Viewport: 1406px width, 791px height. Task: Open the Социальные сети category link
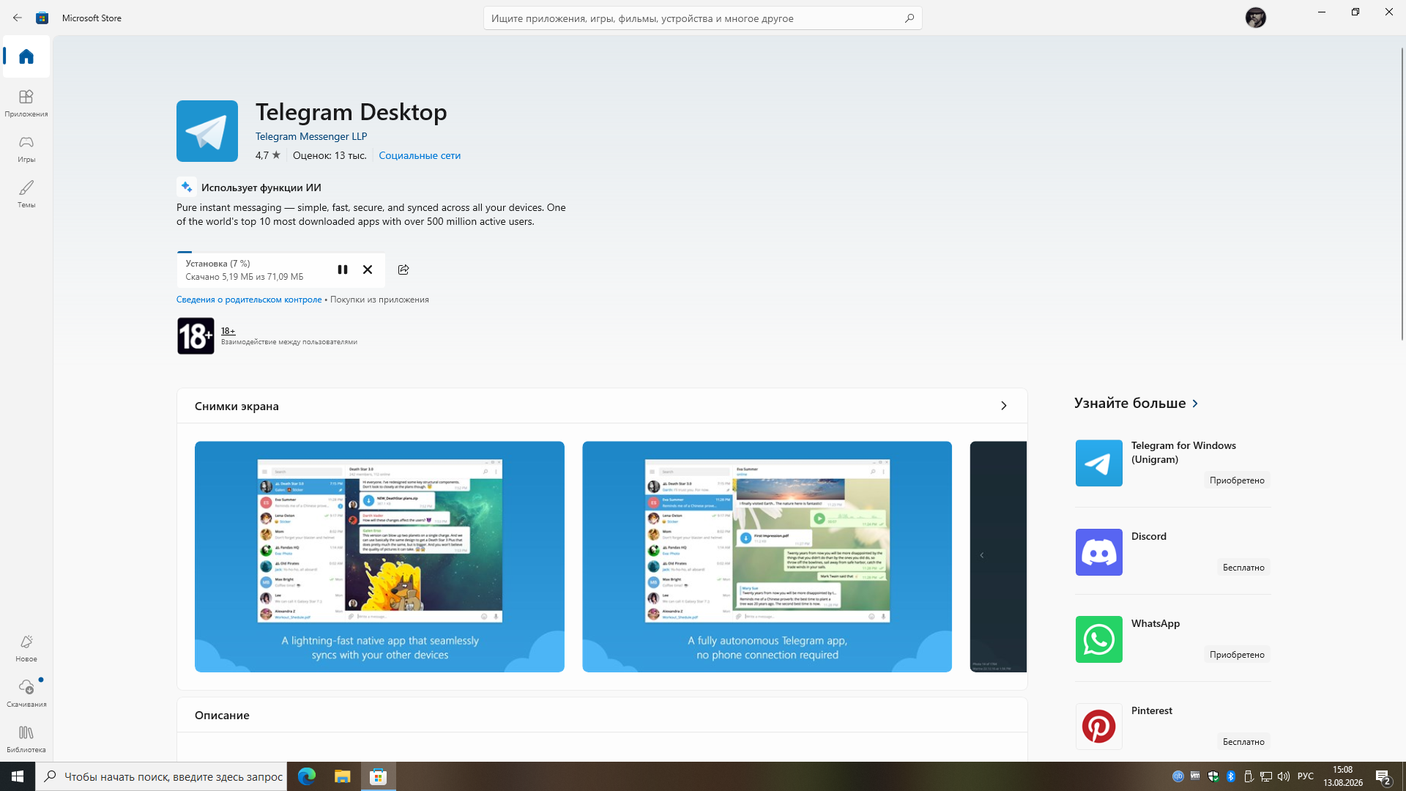[420, 155]
